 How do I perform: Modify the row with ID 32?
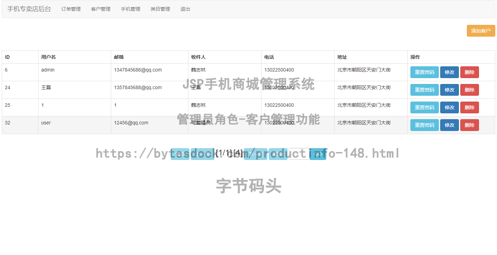[449, 125]
